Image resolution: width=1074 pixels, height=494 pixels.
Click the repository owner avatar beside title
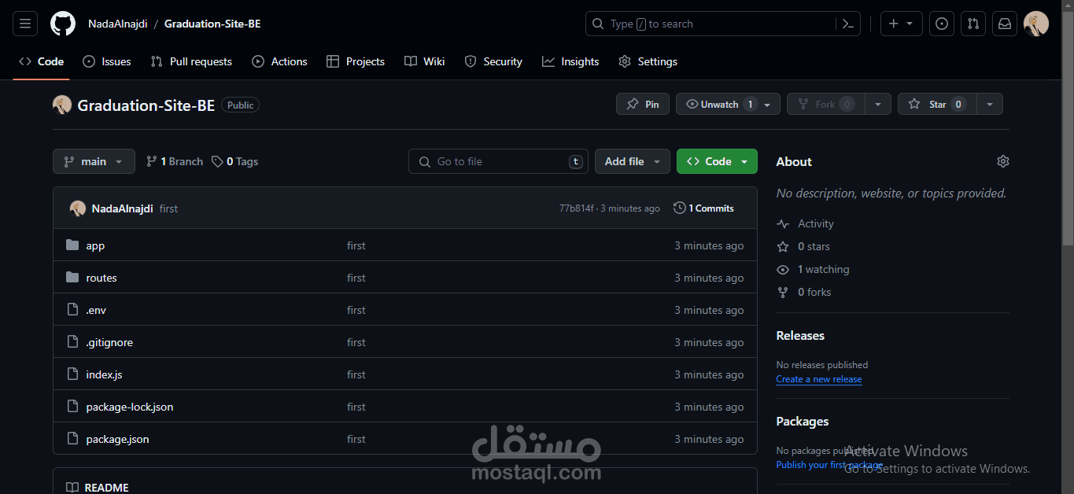tap(62, 105)
